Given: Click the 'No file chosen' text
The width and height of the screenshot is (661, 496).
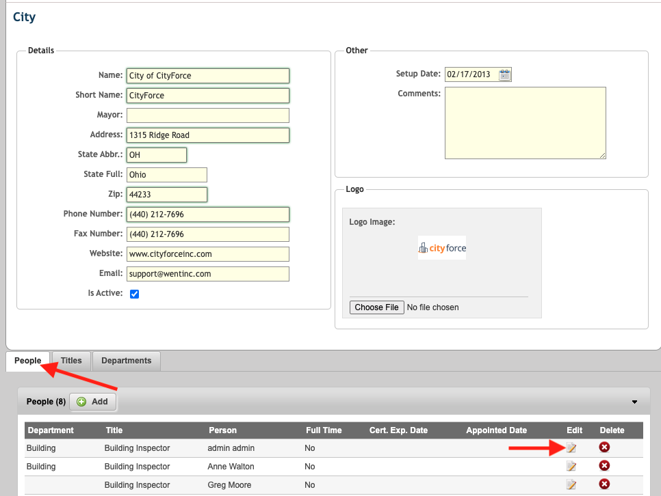Looking at the screenshot, I should pos(433,307).
